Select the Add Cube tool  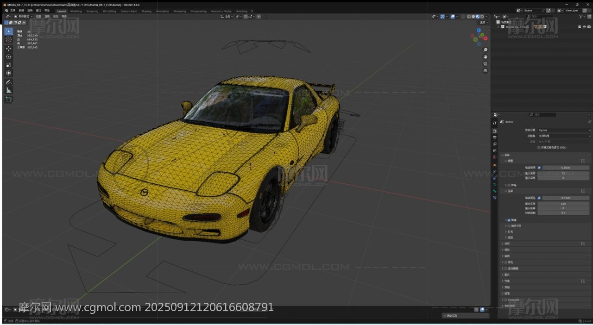point(9,100)
